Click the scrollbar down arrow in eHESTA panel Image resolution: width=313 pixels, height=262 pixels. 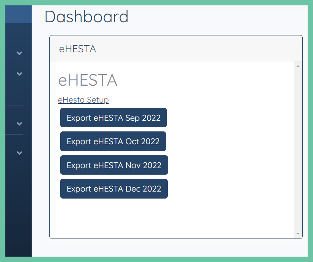coord(298,234)
